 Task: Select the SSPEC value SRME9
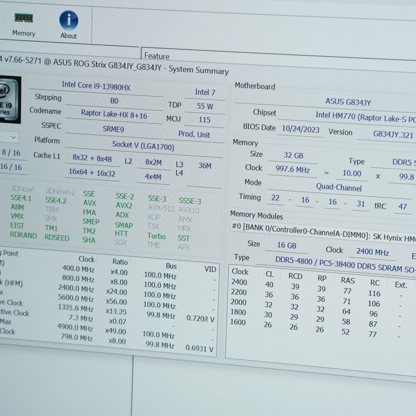click(113, 129)
